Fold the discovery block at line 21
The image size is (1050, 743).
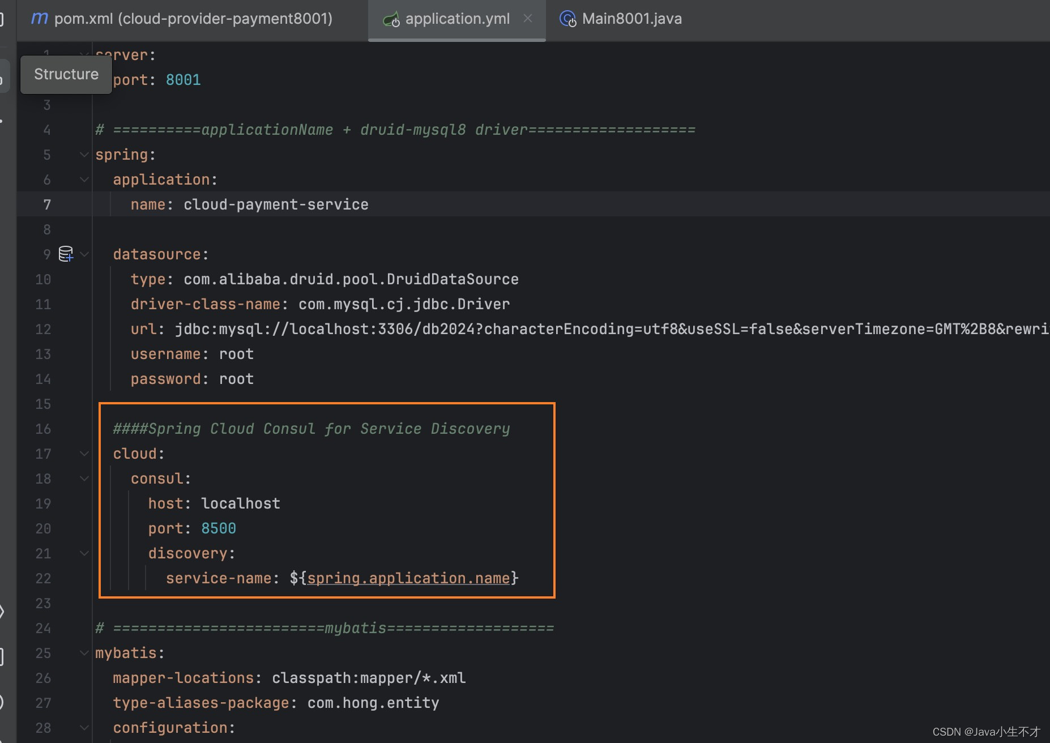point(84,553)
